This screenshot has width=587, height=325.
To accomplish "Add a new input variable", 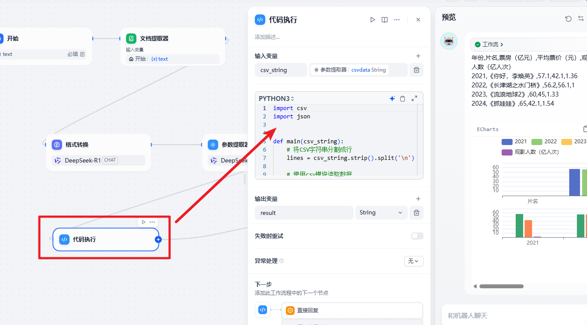I will [x=418, y=56].
